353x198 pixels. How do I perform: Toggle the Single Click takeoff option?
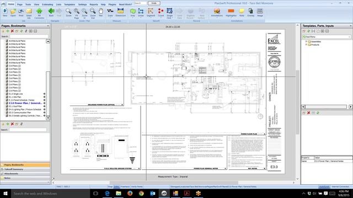pos(169,12)
